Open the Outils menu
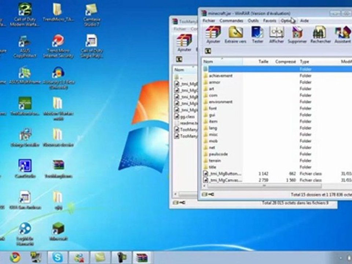352x264 pixels. click(253, 21)
